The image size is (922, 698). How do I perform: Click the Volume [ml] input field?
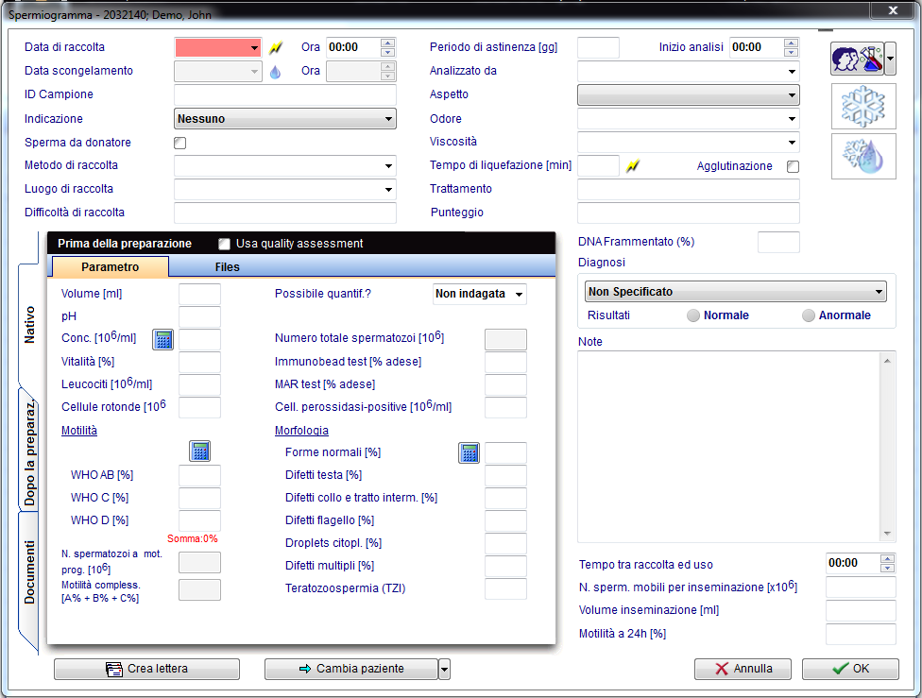point(200,294)
